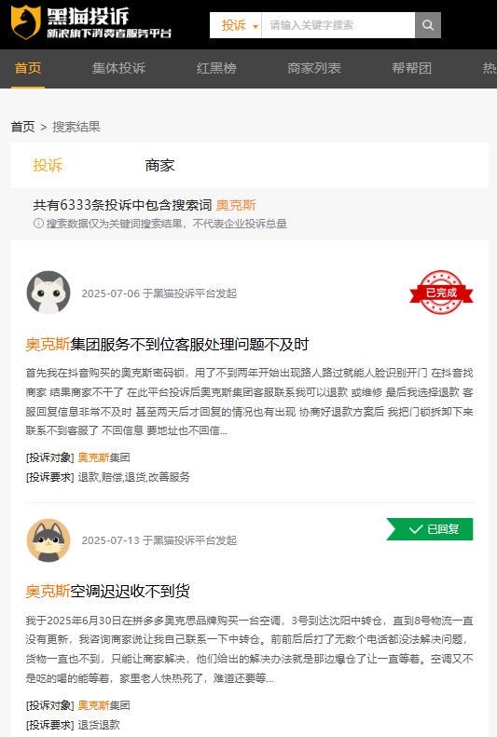
Task: Switch to the 商家 results tab
Action: [x=159, y=165]
